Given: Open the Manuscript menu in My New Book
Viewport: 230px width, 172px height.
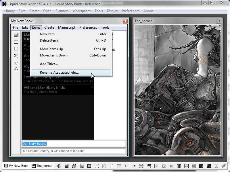Looking at the screenshot, I should (x=67, y=28).
